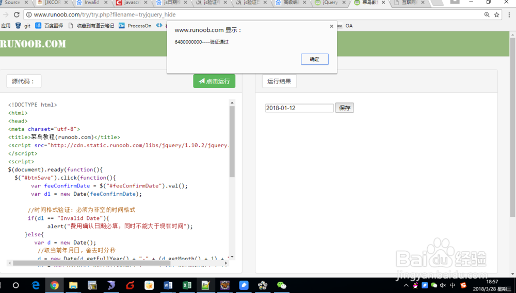
Task: Open the ProcessOn bookmark
Action: tap(135, 26)
